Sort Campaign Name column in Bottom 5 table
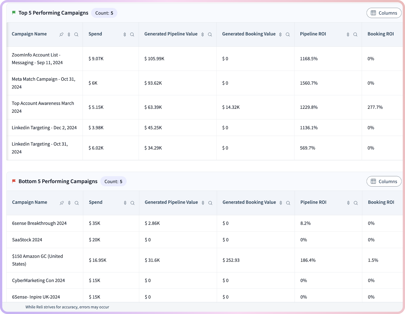The width and height of the screenshot is (405, 314). tap(69, 203)
